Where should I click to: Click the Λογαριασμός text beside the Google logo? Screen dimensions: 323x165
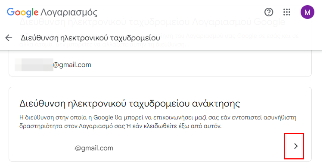tap(69, 13)
